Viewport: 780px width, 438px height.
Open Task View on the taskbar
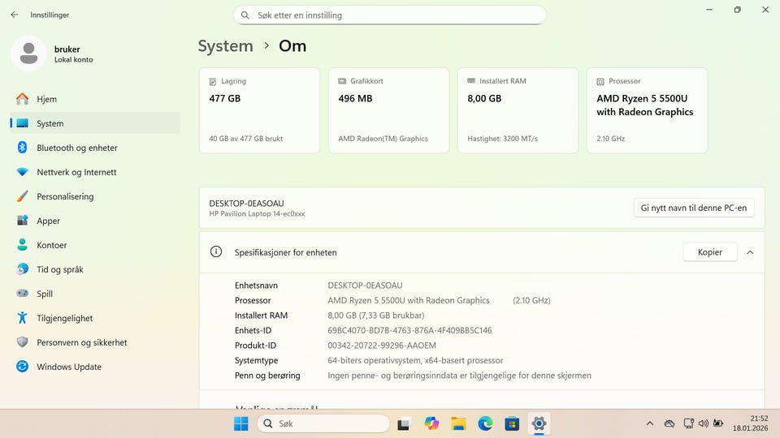point(404,424)
